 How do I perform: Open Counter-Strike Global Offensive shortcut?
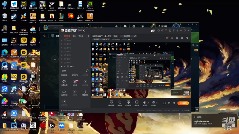coord(33,18)
